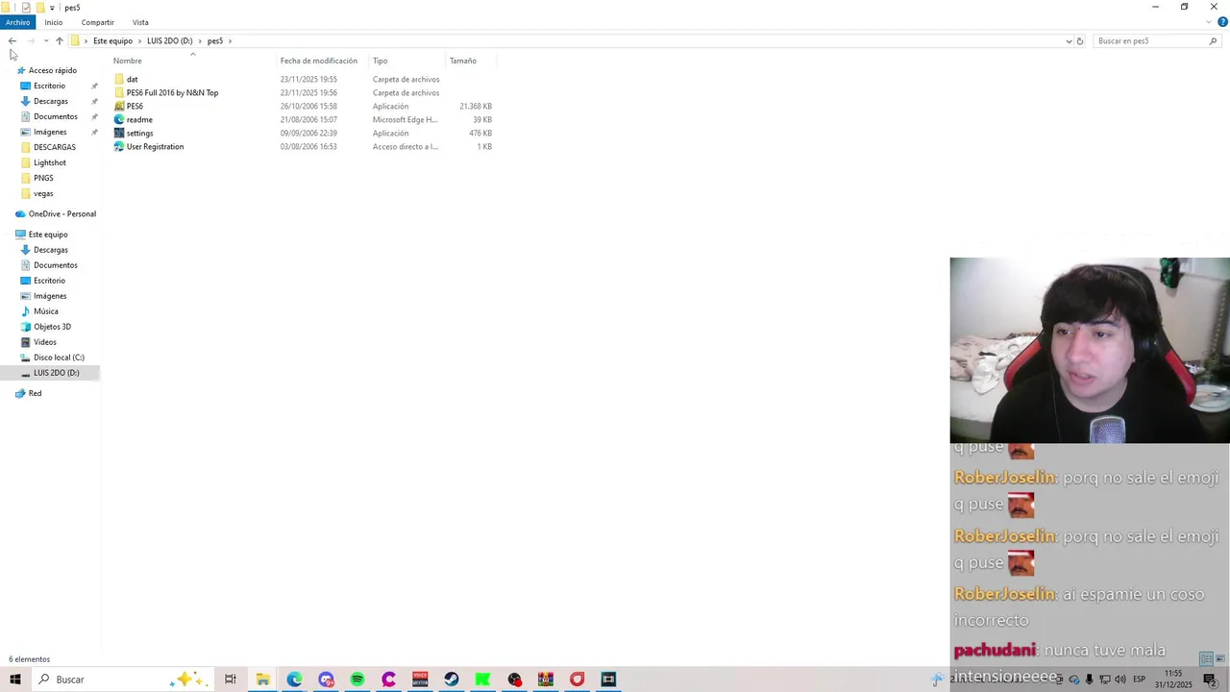Image resolution: width=1230 pixels, height=692 pixels.
Task: Open Acceso rápido in navigation pane
Action: (x=52, y=70)
